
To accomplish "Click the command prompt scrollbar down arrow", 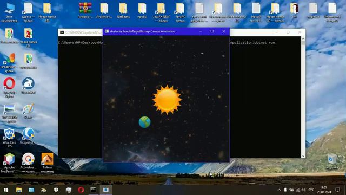I will tap(303, 156).
